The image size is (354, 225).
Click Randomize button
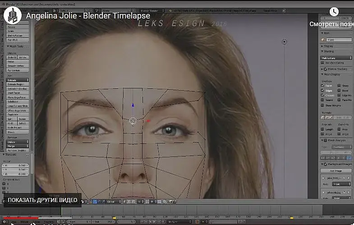pos(18,70)
